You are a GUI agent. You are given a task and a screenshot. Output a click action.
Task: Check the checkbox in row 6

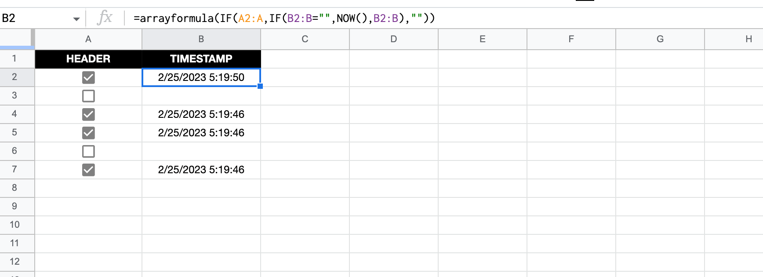88,151
